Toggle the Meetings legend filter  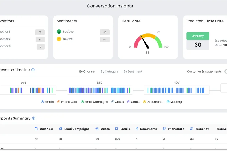[168, 102]
